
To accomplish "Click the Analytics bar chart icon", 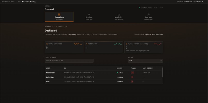I will (x=119, y=14).
